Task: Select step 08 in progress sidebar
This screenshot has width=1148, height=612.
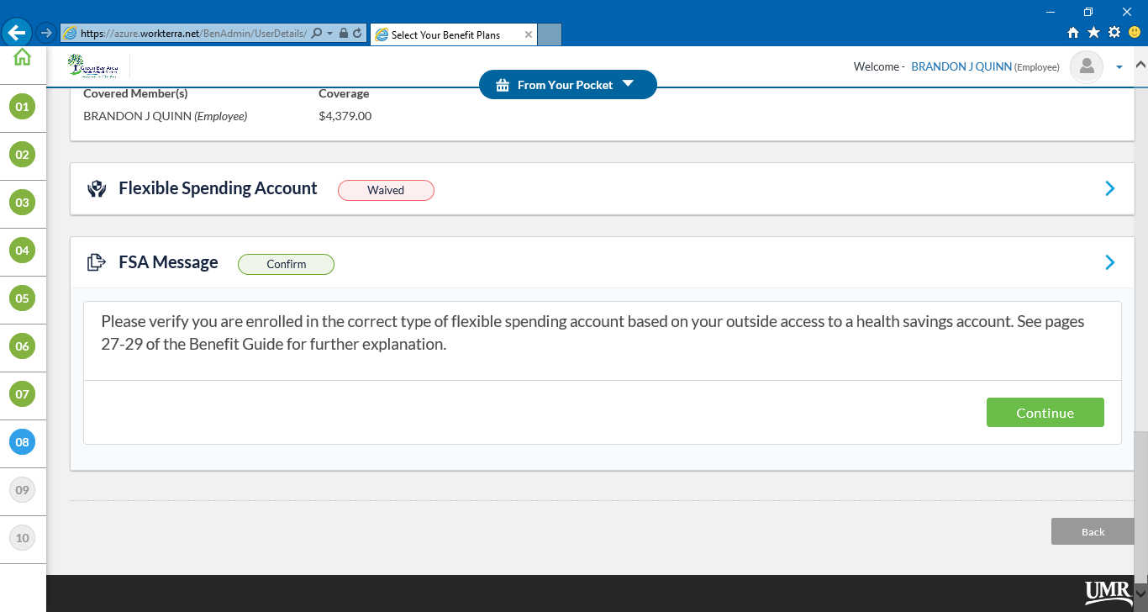Action: coord(22,442)
